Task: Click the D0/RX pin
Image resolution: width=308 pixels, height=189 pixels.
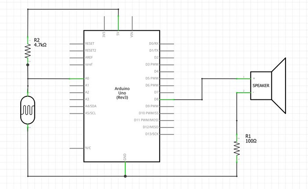Action: (167, 44)
